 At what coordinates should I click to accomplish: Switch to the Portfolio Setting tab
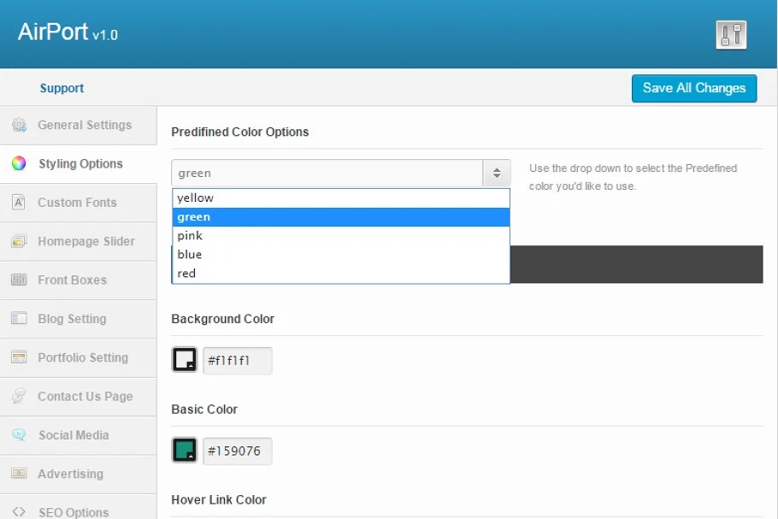(82, 357)
